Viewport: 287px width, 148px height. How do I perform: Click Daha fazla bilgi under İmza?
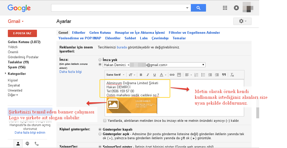pos(71,72)
